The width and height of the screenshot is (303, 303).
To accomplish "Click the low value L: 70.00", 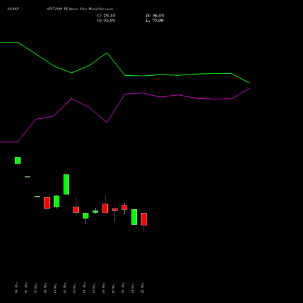I will coord(155,21).
